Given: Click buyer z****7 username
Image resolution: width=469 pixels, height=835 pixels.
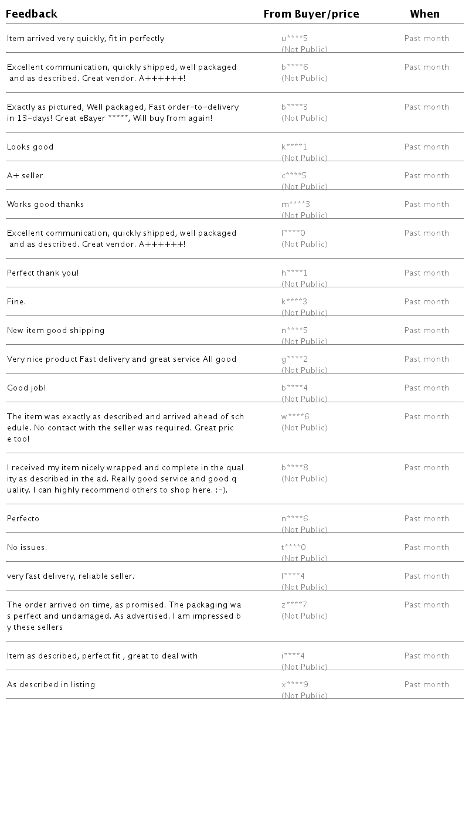Looking at the screenshot, I should coord(294,605).
